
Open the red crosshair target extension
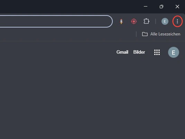pos(134,21)
